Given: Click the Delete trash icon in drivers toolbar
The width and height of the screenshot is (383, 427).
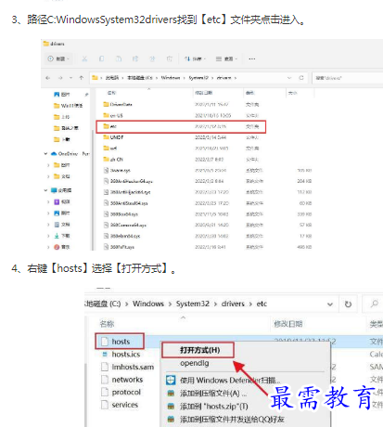Looking at the screenshot, I should [169, 58].
